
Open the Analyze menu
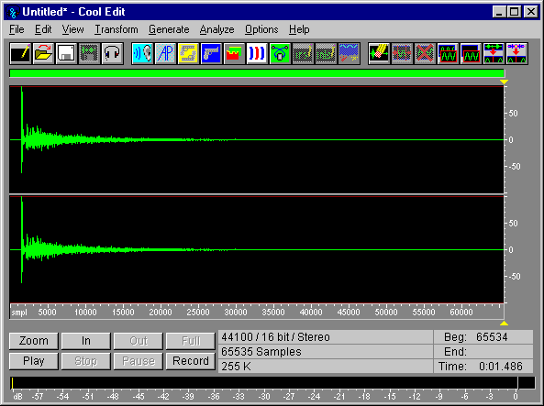coord(216,29)
